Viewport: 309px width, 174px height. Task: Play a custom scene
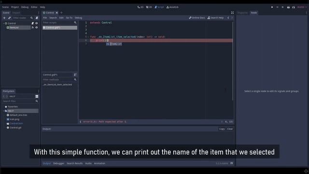point(294,7)
